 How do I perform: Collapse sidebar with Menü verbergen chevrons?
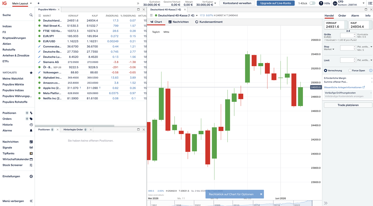31,201
